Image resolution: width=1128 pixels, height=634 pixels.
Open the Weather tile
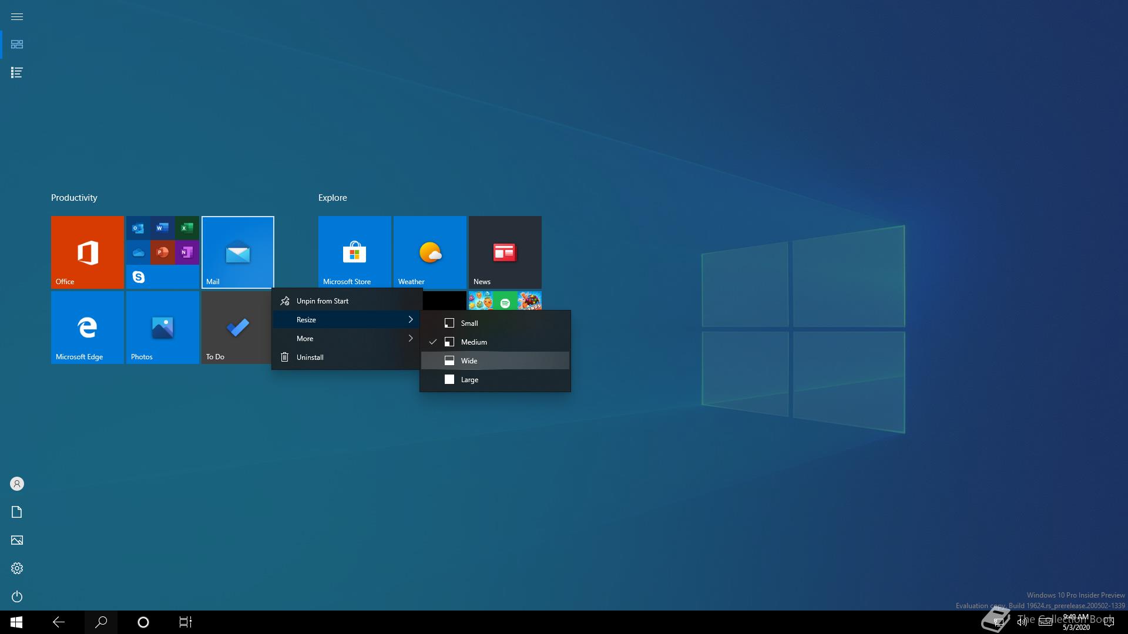pos(430,252)
